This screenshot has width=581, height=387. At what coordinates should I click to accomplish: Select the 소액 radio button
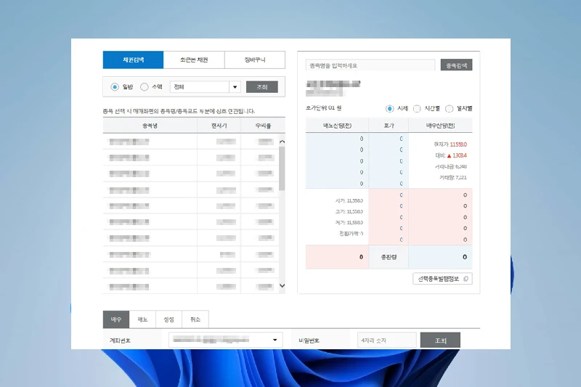click(x=144, y=87)
